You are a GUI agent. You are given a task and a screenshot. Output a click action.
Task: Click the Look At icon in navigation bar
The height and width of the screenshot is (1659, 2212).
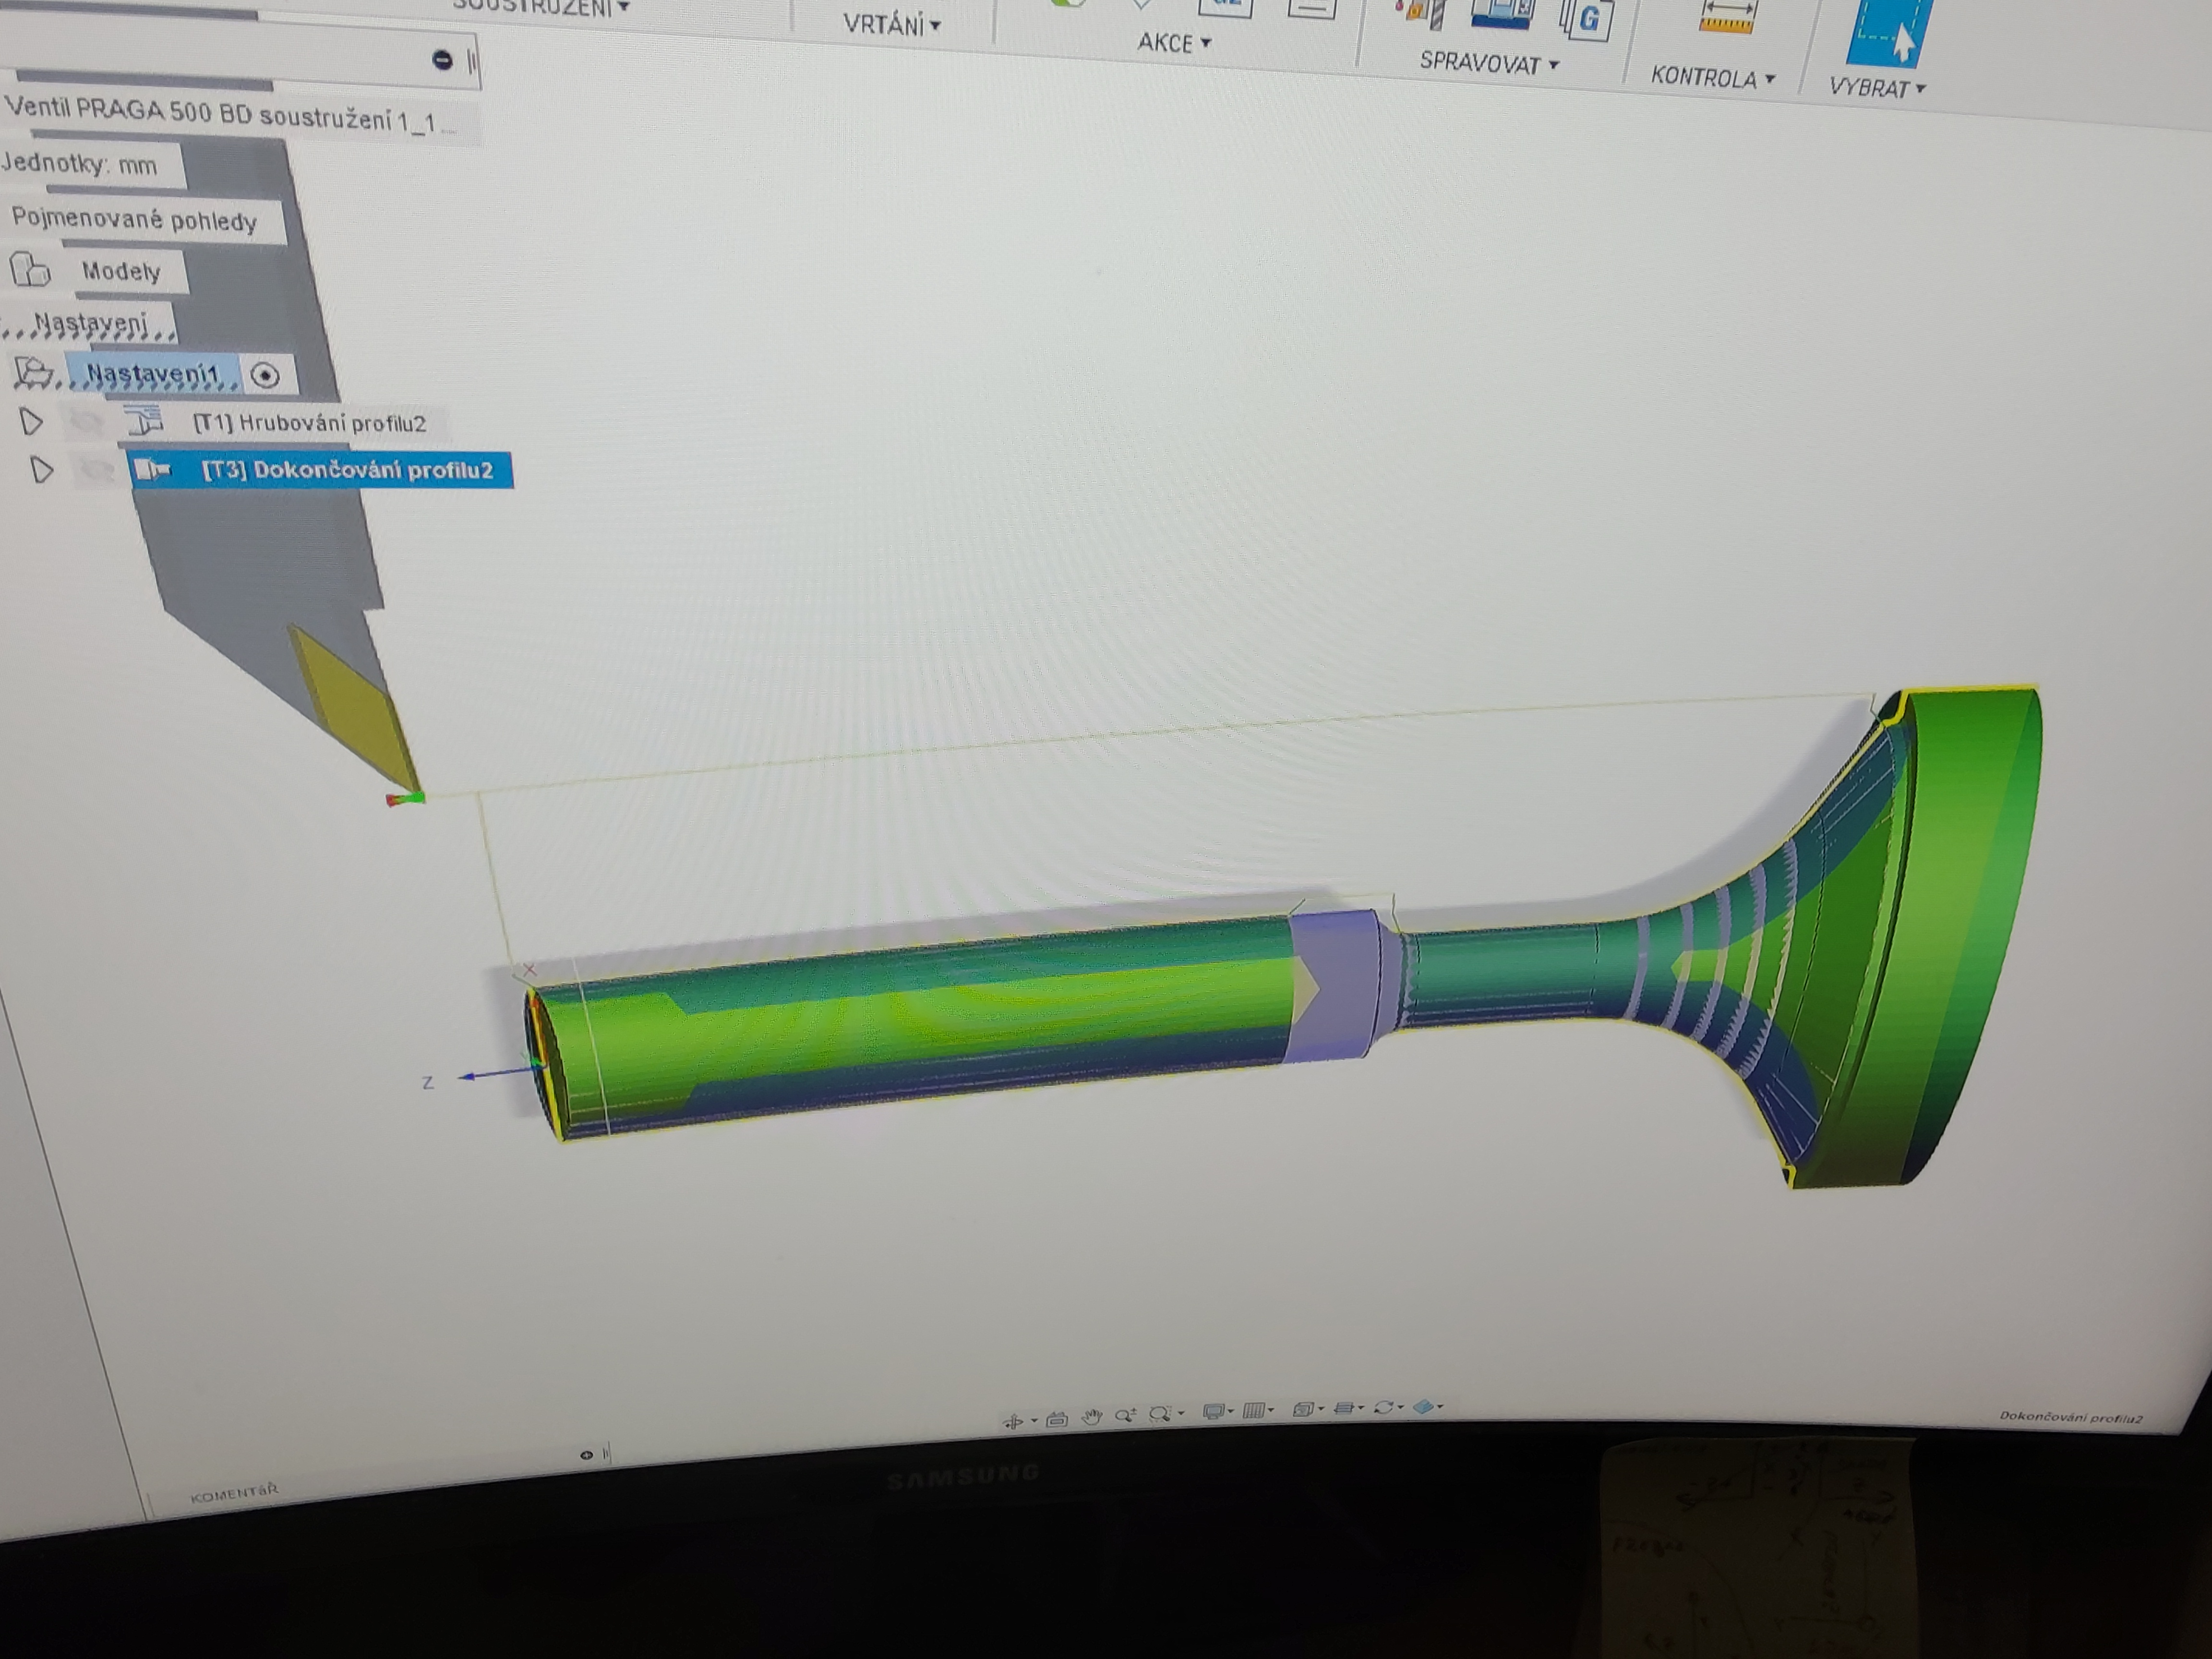click(1057, 1420)
